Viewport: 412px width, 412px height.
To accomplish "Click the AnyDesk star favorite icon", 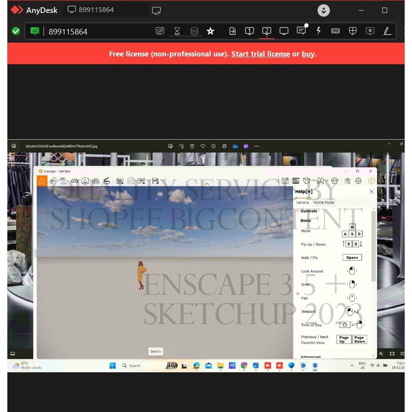I will (210, 31).
